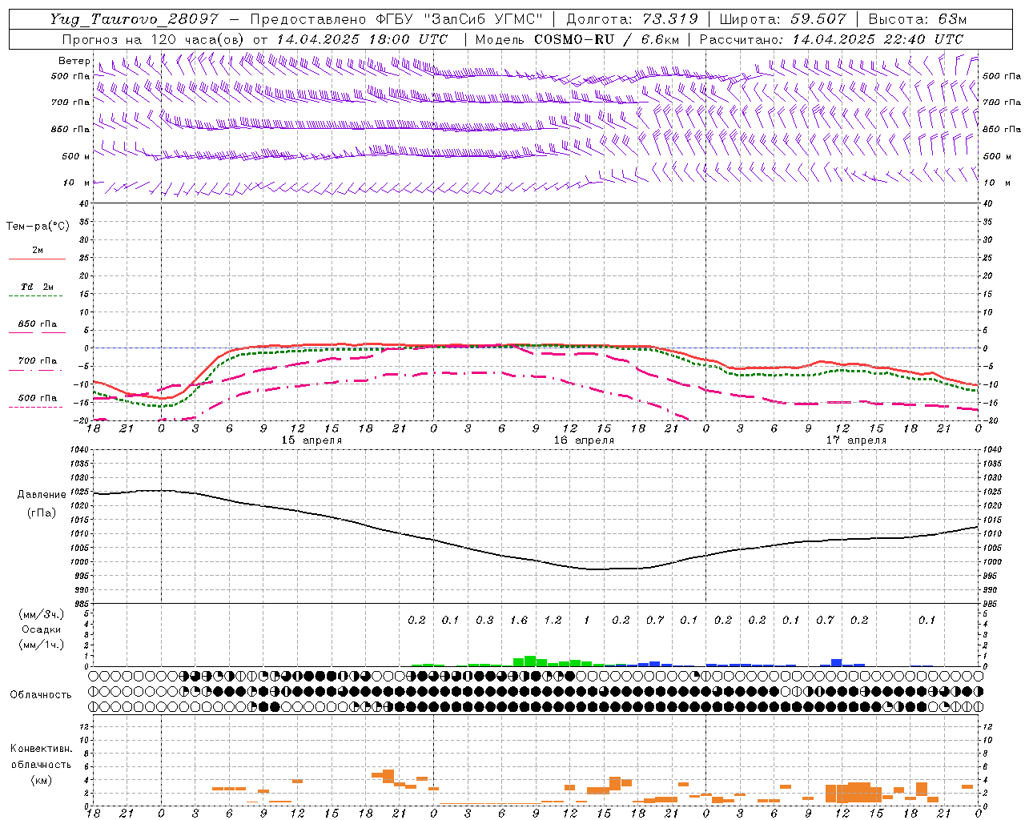Click the Осадки panel label
Image resolution: width=1025 pixels, height=820 pixels.
coord(40,629)
